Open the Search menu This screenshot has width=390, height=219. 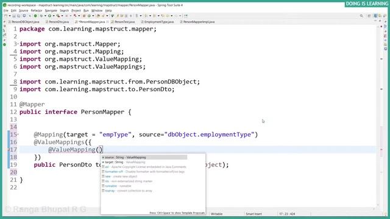64,10
